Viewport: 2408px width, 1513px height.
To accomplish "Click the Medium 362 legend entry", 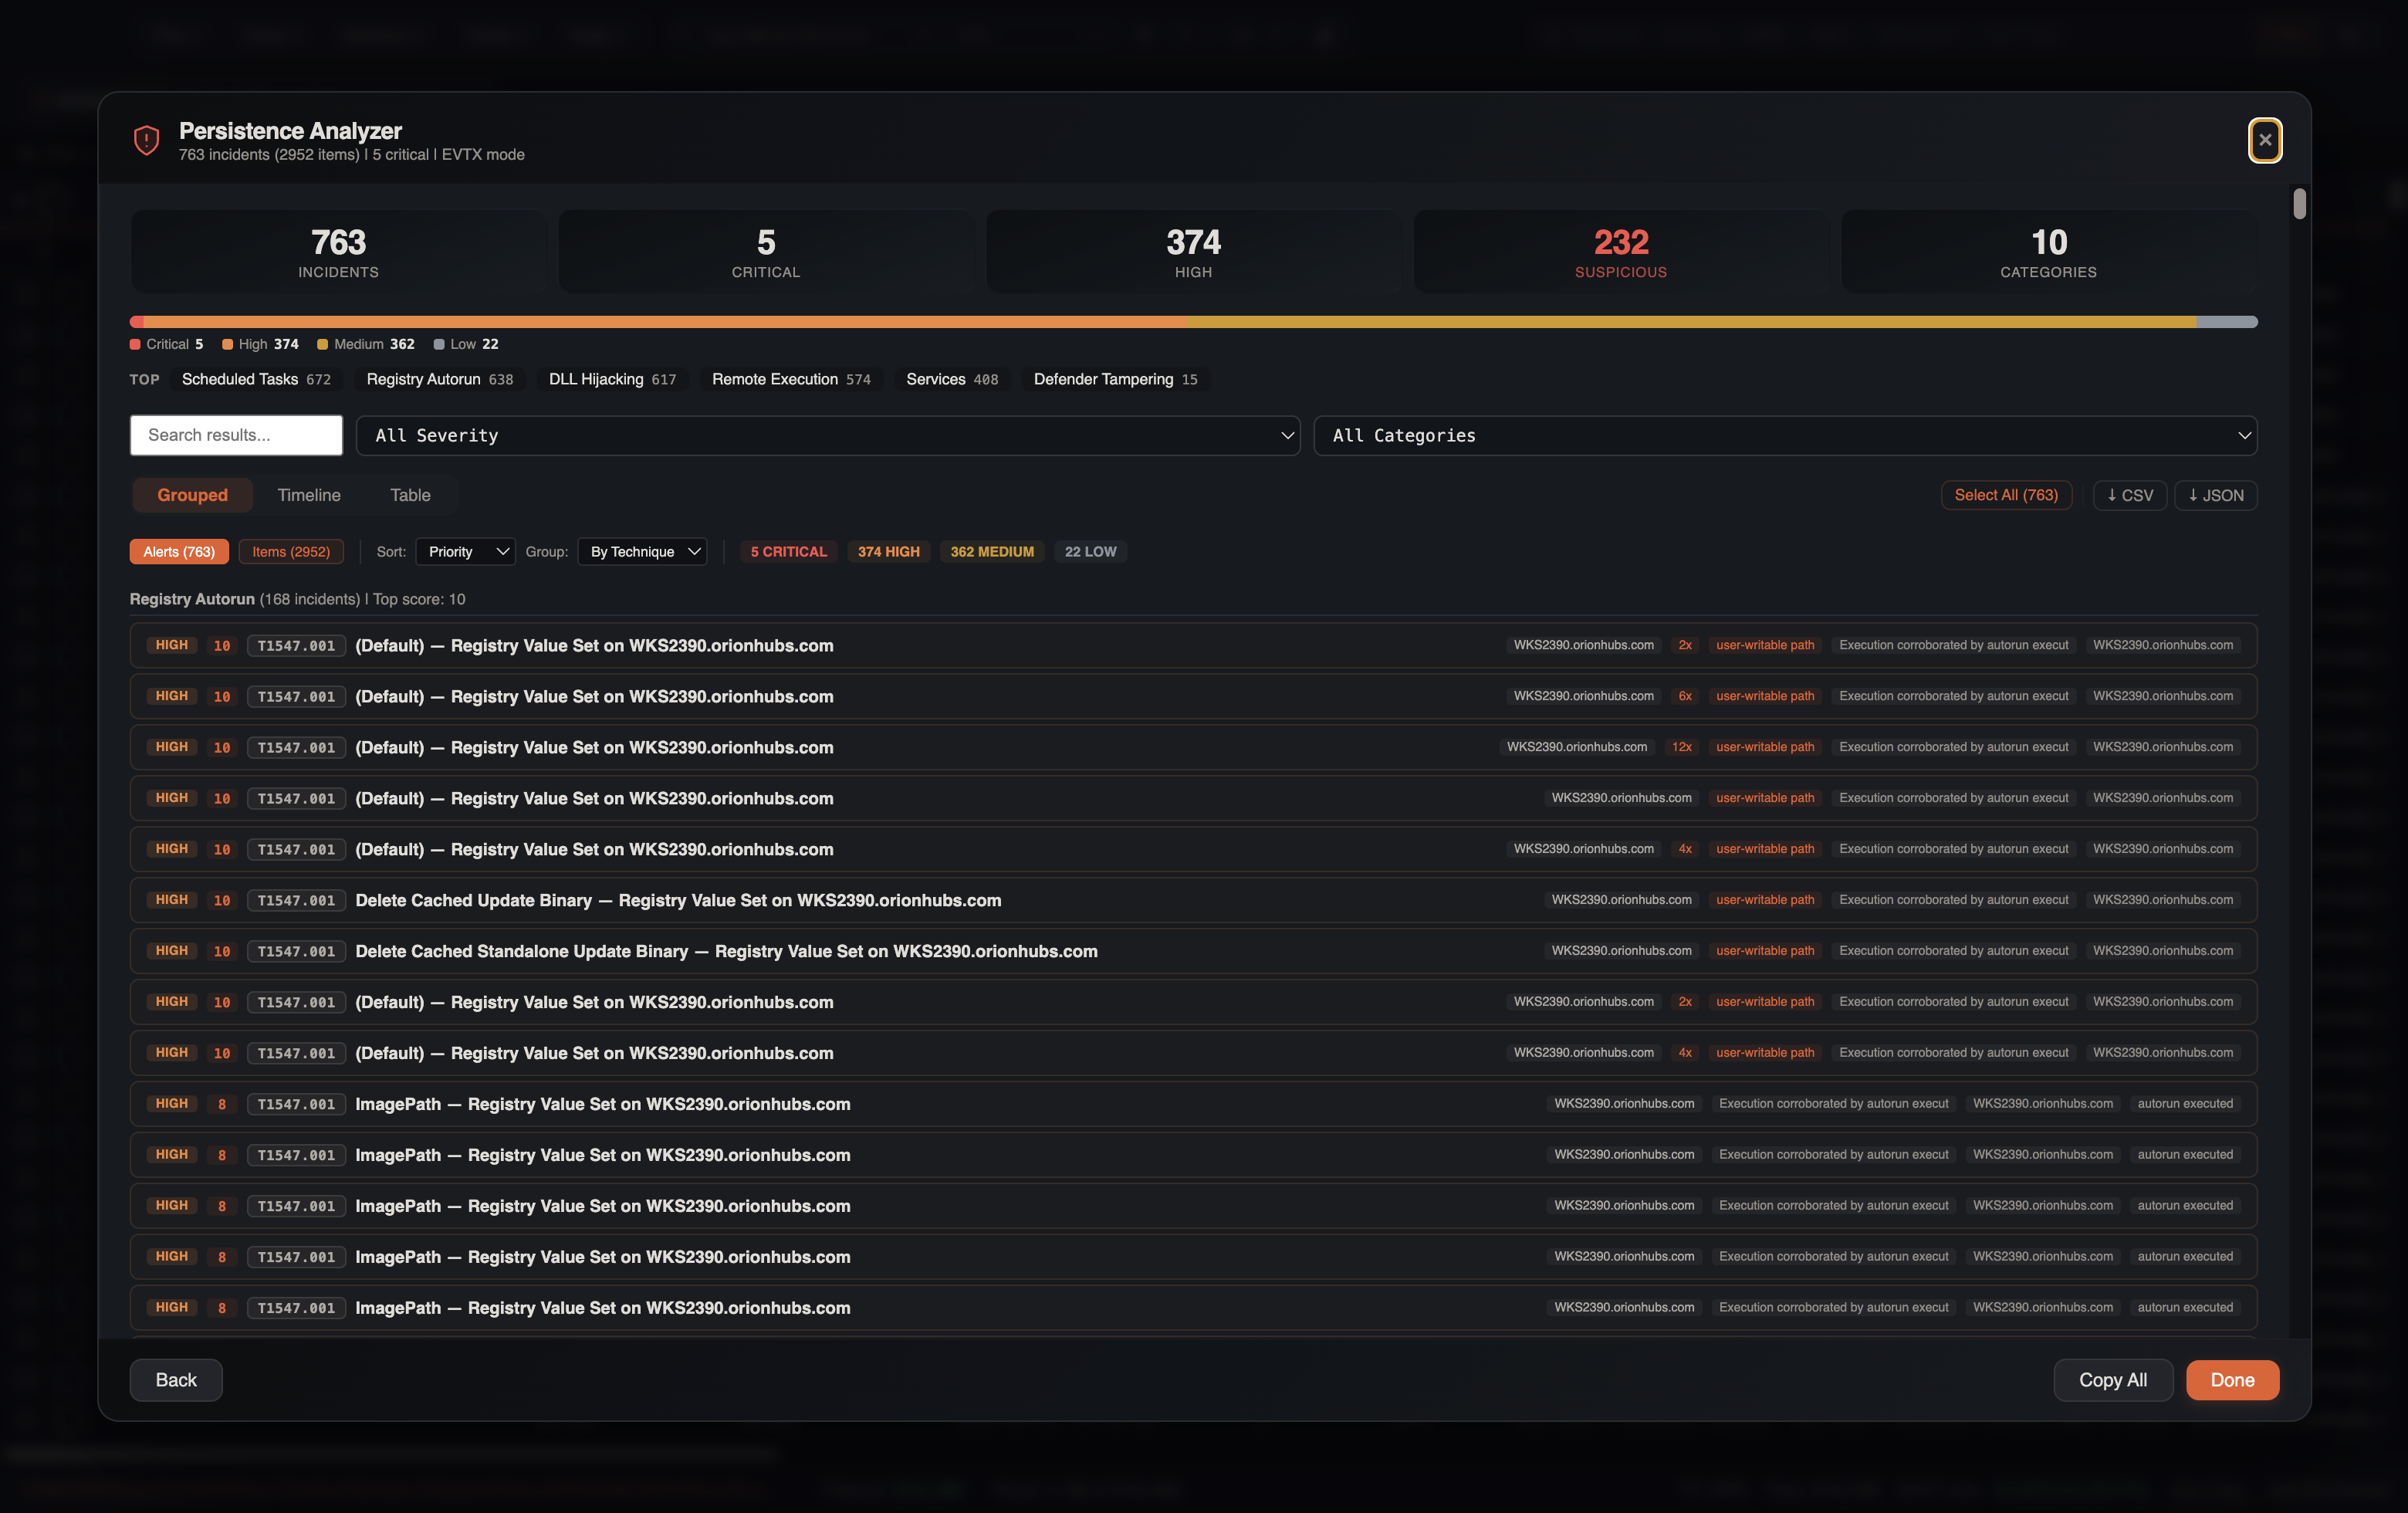I will pos(365,344).
